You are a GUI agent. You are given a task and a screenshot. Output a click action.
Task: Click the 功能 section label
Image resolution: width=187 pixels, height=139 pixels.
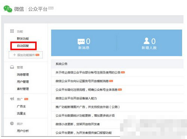pyautogui.click(x=20, y=31)
